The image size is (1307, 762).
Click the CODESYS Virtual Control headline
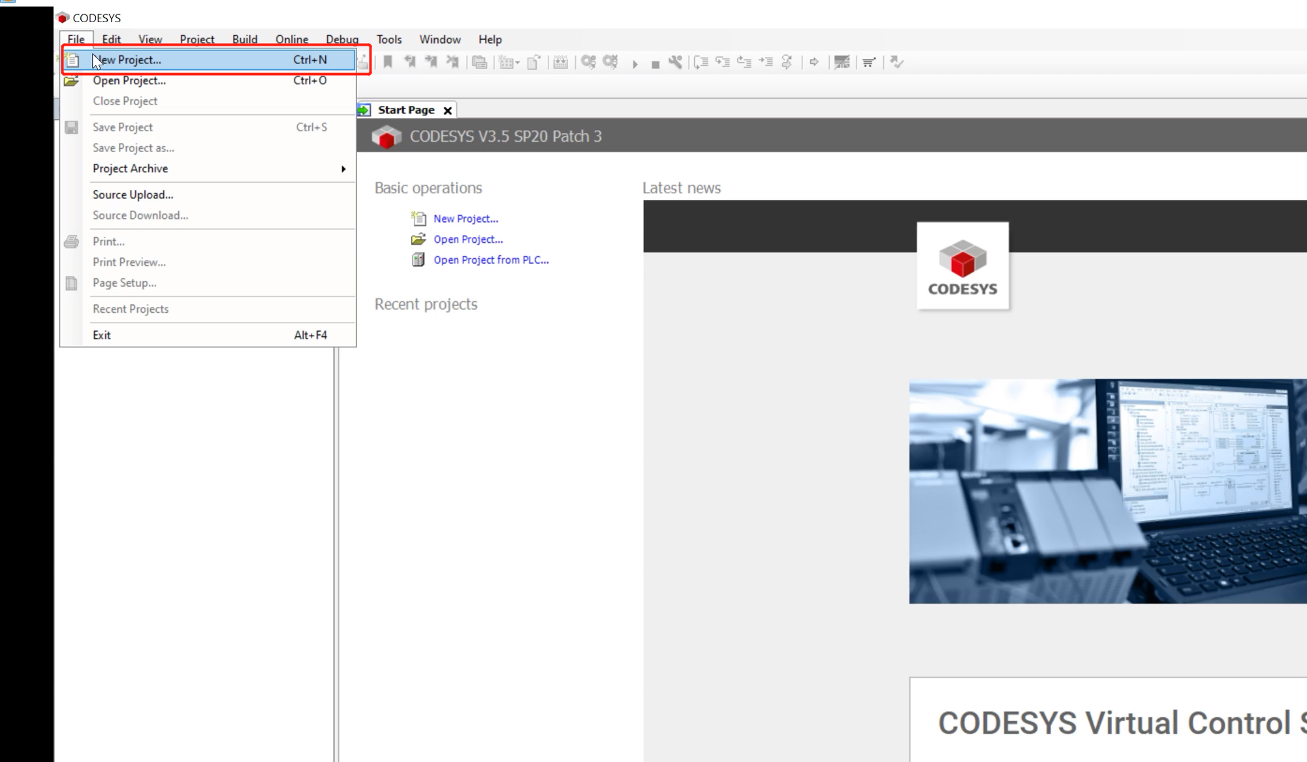tap(1122, 723)
